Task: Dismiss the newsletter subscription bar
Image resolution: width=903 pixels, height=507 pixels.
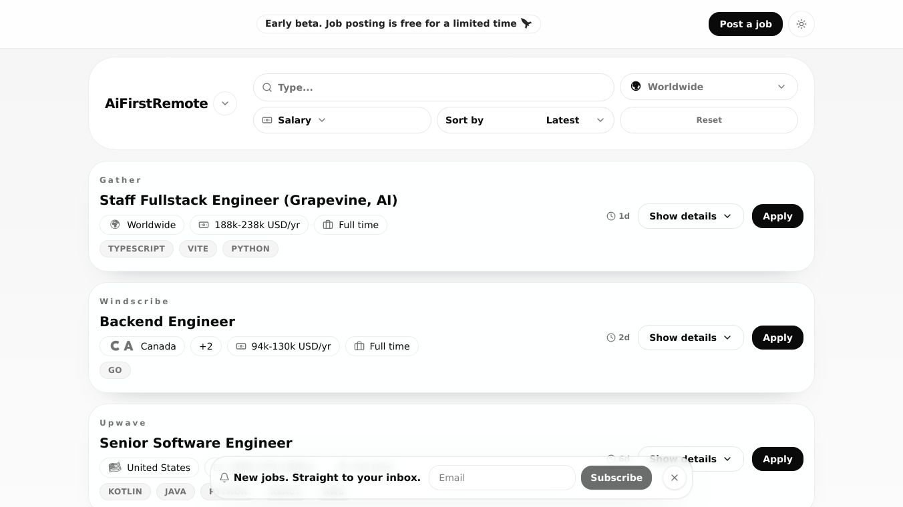Action: click(675, 478)
